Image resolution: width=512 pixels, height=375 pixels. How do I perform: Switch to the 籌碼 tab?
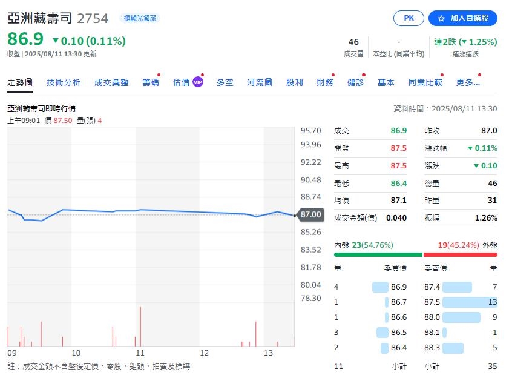click(151, 82)
